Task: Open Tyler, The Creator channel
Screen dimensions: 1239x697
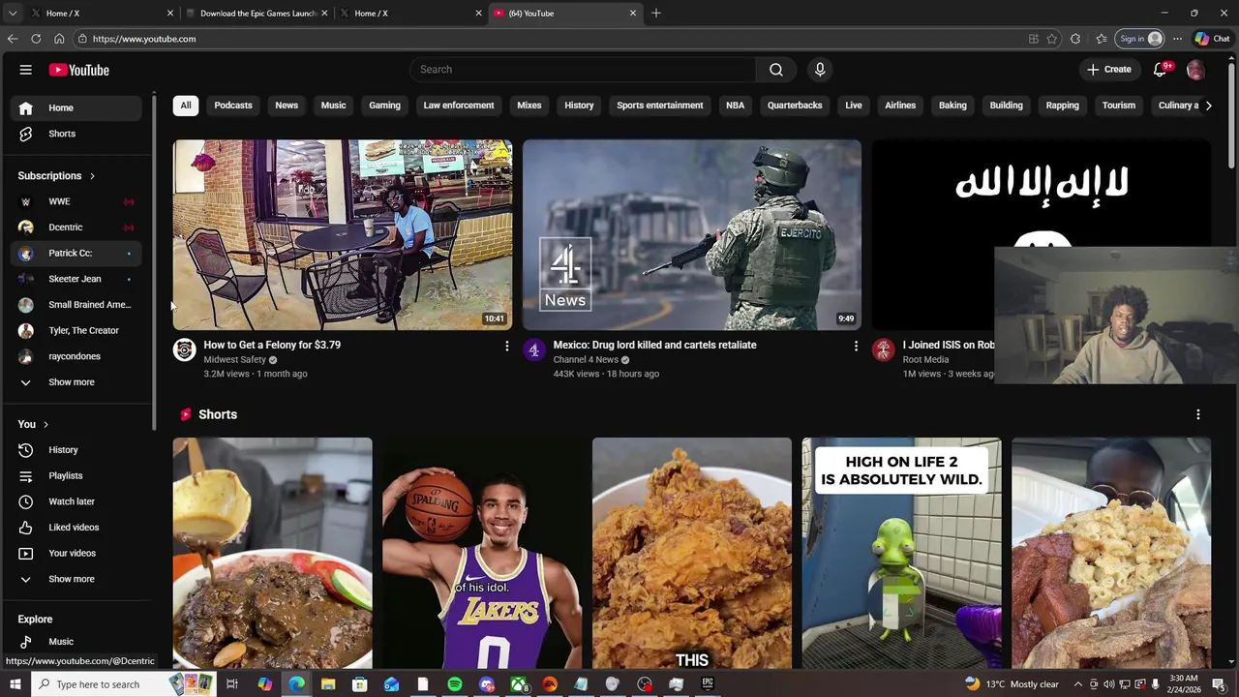Action: pyautogui.click(x=77, y=330)
